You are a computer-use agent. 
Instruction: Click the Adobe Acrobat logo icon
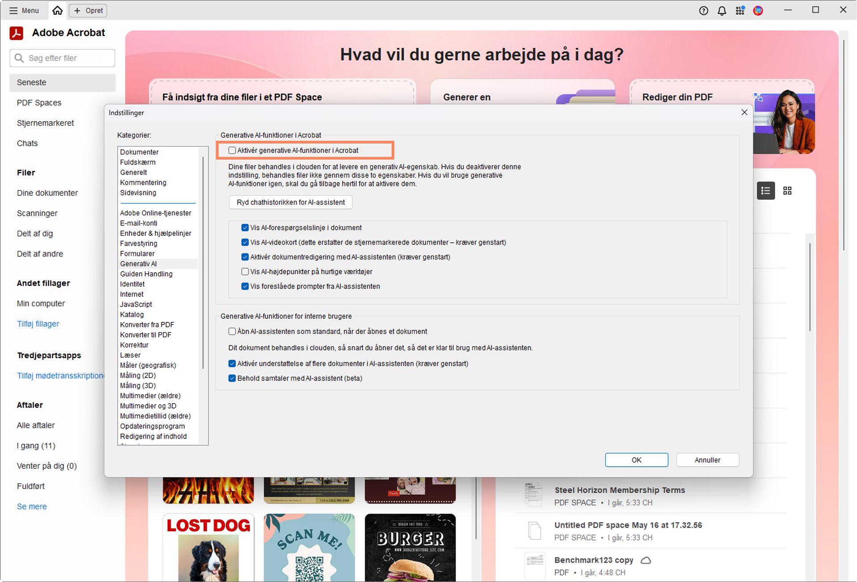click(17, 33)
